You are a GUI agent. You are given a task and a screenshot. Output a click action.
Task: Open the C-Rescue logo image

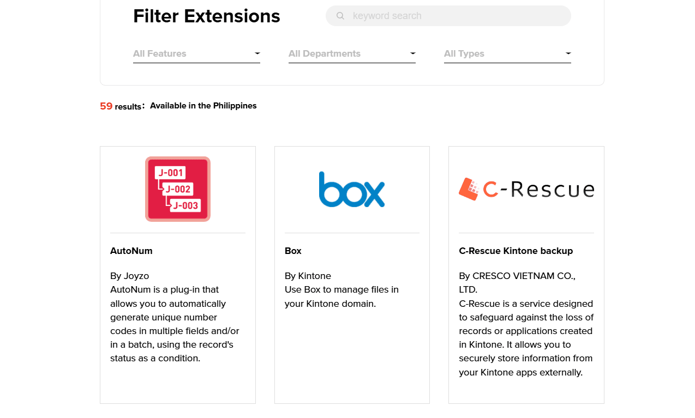(x=526, y=189)
